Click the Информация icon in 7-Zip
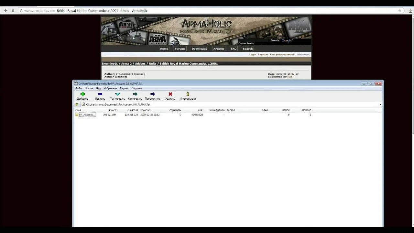 [188, 94]
